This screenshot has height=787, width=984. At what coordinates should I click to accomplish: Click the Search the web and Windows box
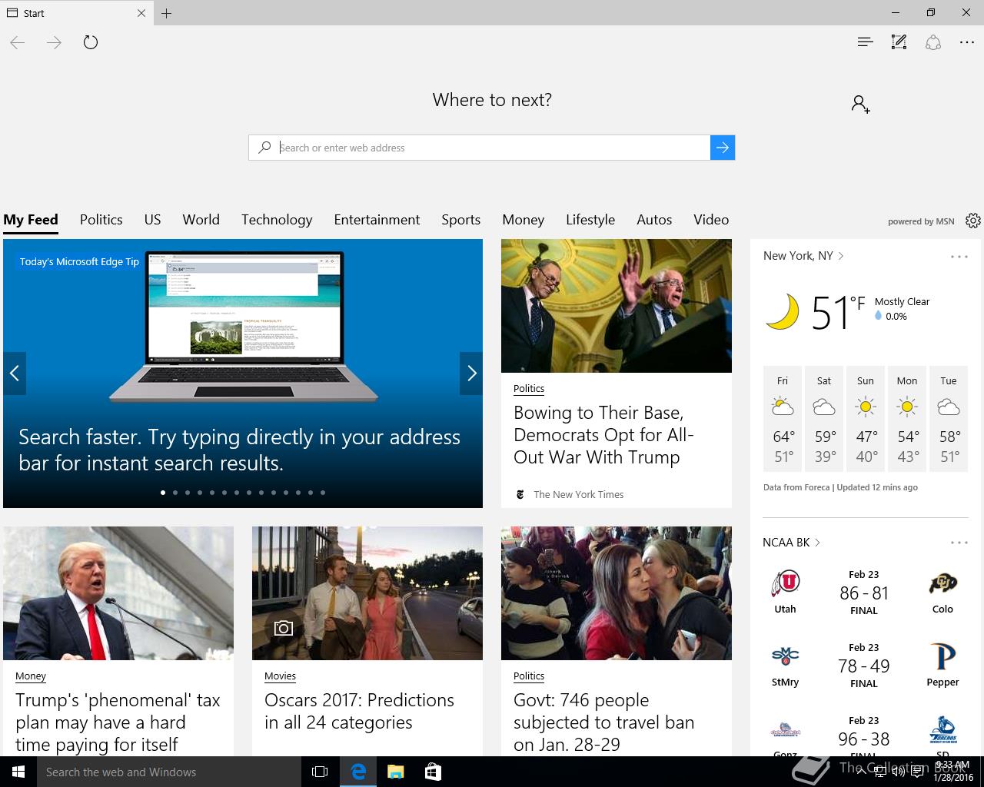(x=169, y=772)
